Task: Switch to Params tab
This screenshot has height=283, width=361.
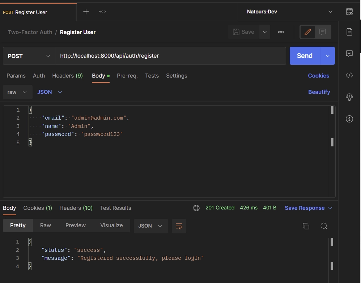Action: [x=16, y=76]
